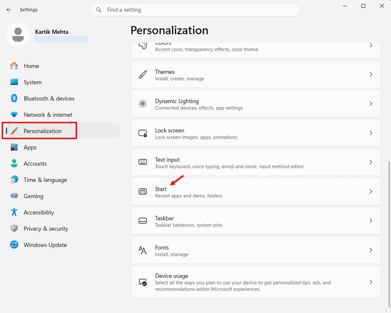Screen dimensions: 391x313
Task: Expand the Start settings chevron
Action: [371, 191]
